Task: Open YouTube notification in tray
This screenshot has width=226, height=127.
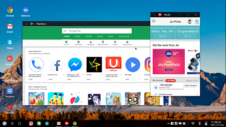Action: 180,123
